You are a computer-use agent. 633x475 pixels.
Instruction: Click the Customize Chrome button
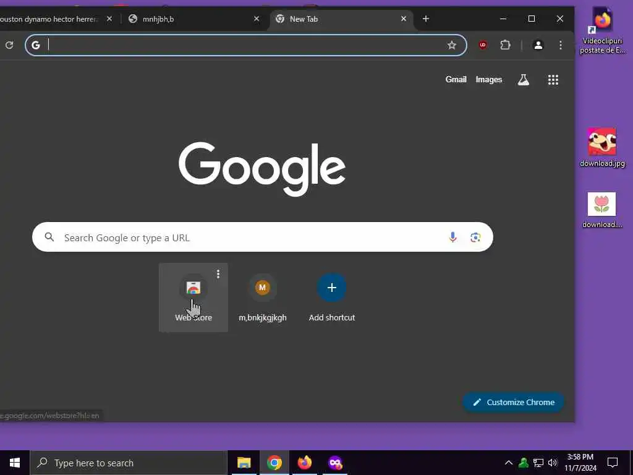tap(513, 402)
